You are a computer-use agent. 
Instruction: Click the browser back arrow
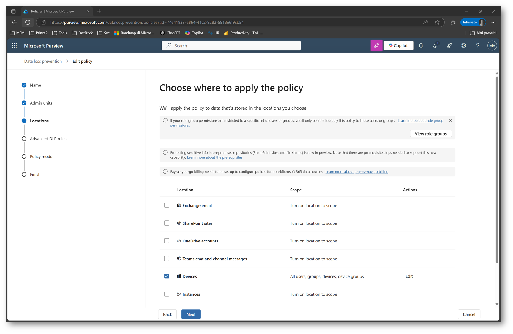pos(15,22)
